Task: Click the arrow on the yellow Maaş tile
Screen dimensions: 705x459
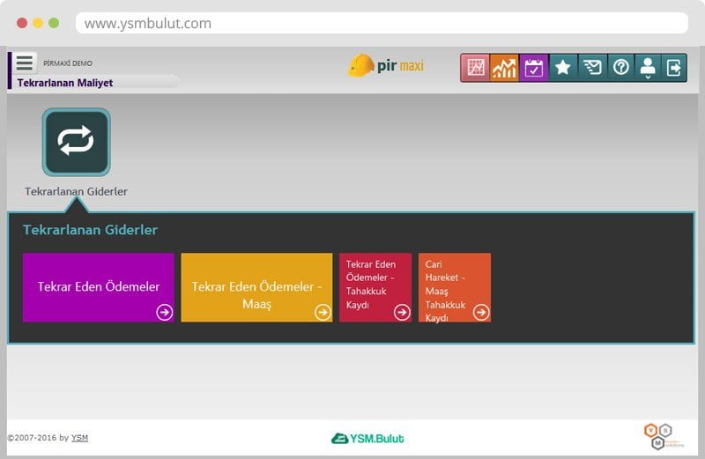Action: coord(323,312)
